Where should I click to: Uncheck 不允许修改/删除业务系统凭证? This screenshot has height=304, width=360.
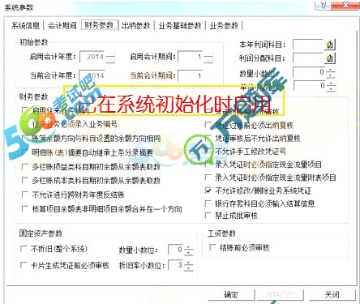tap(208, 191)
